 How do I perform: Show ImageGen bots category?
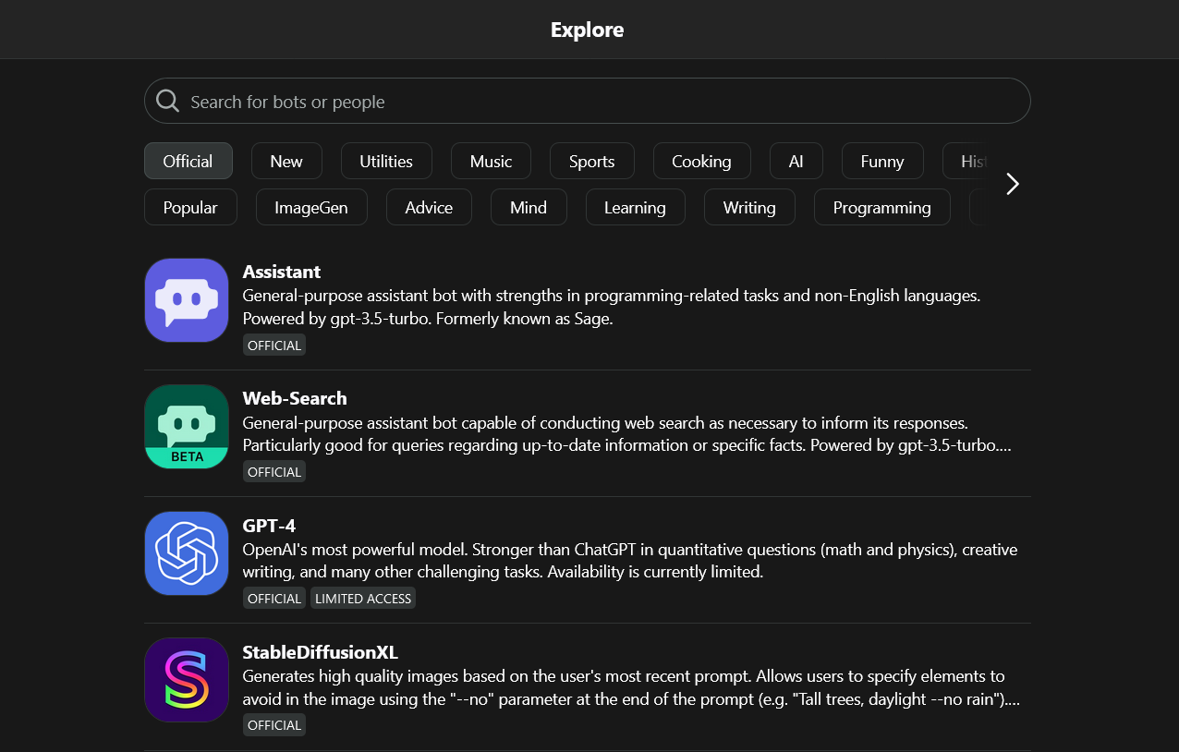coord(311,207)
